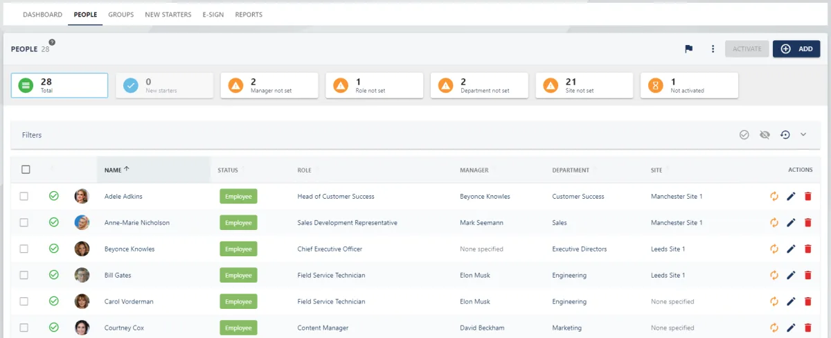Open the Dashboard tab
Screen dimensions: 831x338
click(x=42, y=15)
